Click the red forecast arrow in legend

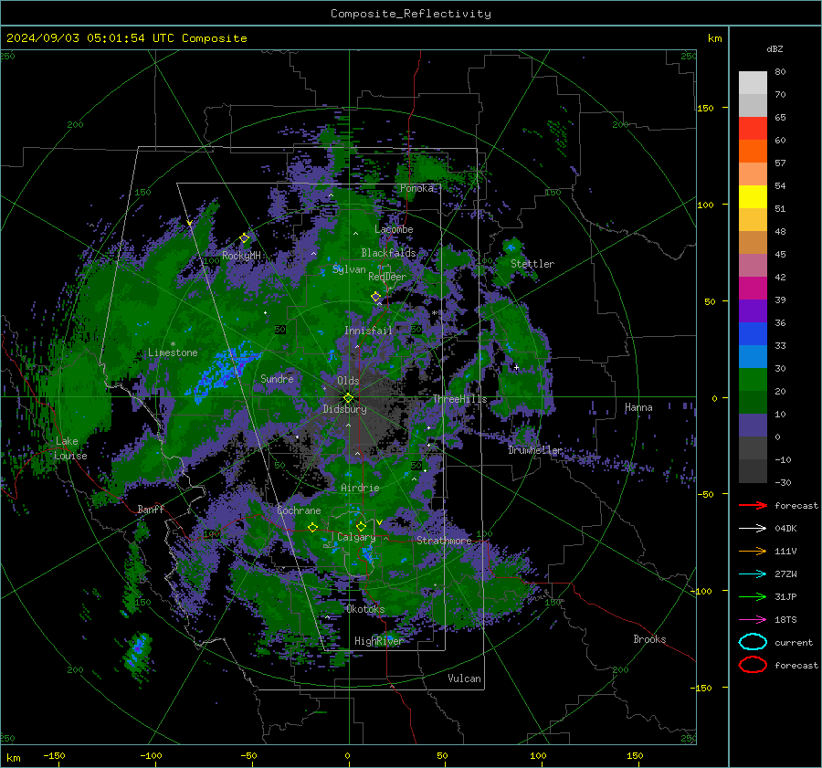pyautogui.click(x=753, y=505)
